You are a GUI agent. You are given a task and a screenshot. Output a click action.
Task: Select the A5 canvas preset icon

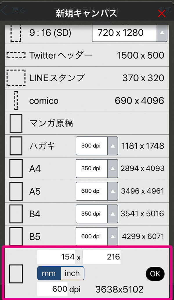click(x=16, y=191)
